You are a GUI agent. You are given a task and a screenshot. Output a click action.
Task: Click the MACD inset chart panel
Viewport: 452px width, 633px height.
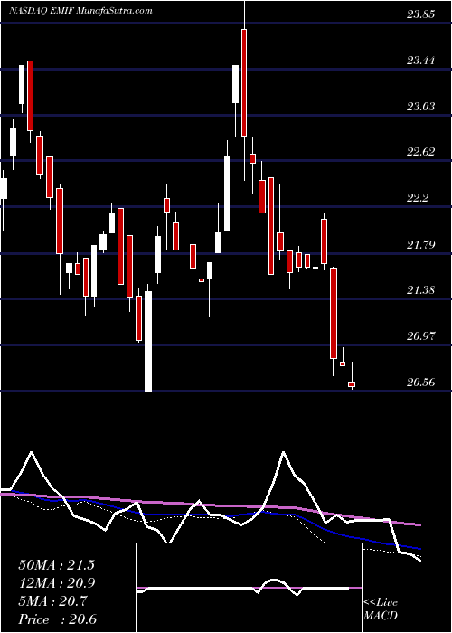pos(249,588)
